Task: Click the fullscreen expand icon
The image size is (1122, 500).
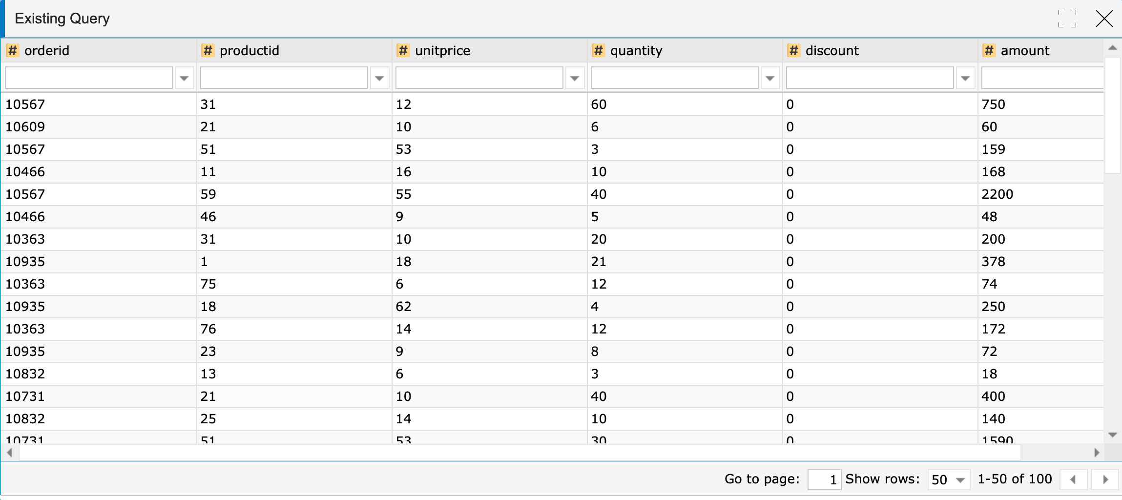Action: tap(1067, 18)
